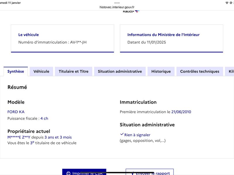Click first registration date 21/06/2010
This screenshot has width=234, height=175.
(181, 112)
